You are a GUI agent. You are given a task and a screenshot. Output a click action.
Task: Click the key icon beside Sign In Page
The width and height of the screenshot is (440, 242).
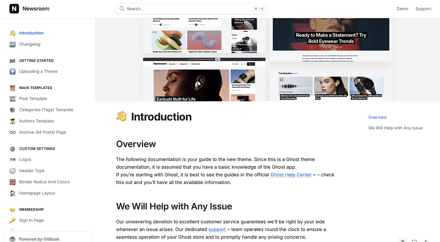(x=13, y=220)
